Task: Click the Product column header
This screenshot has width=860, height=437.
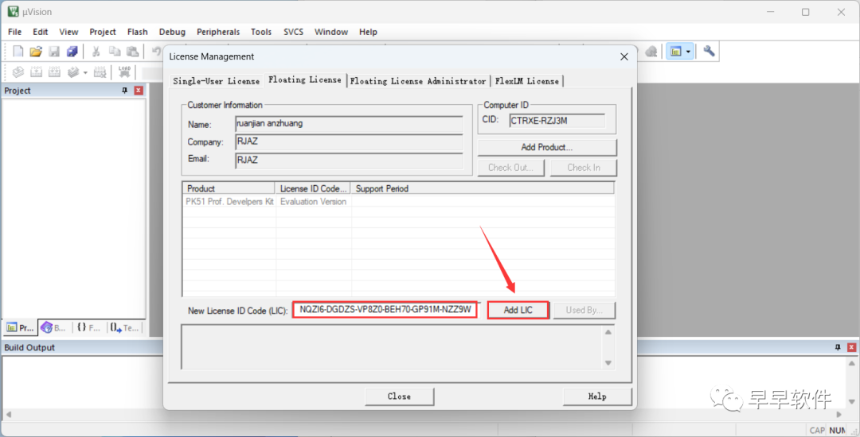Action: 229,188
